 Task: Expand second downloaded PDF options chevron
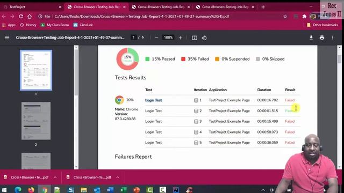(118, 177)
